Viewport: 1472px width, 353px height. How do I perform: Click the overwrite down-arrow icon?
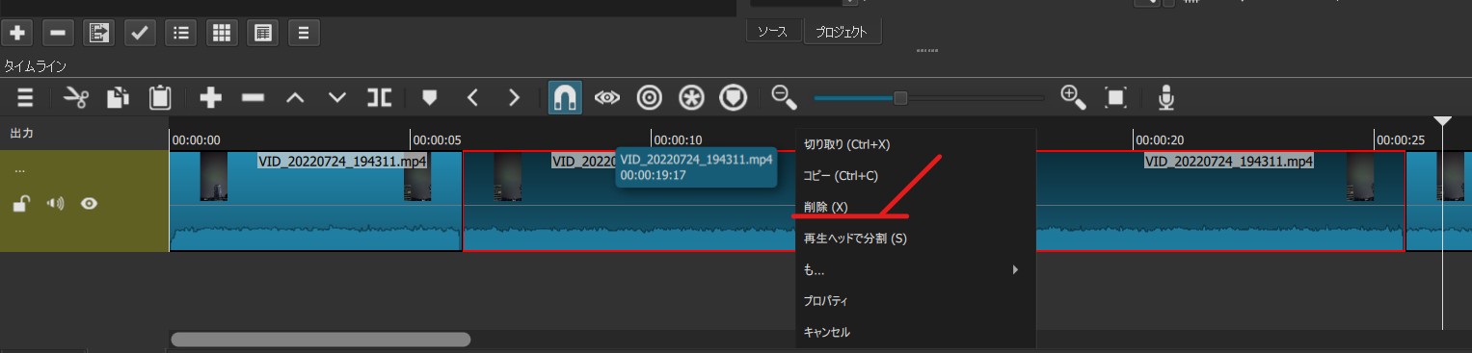(337, 97)
